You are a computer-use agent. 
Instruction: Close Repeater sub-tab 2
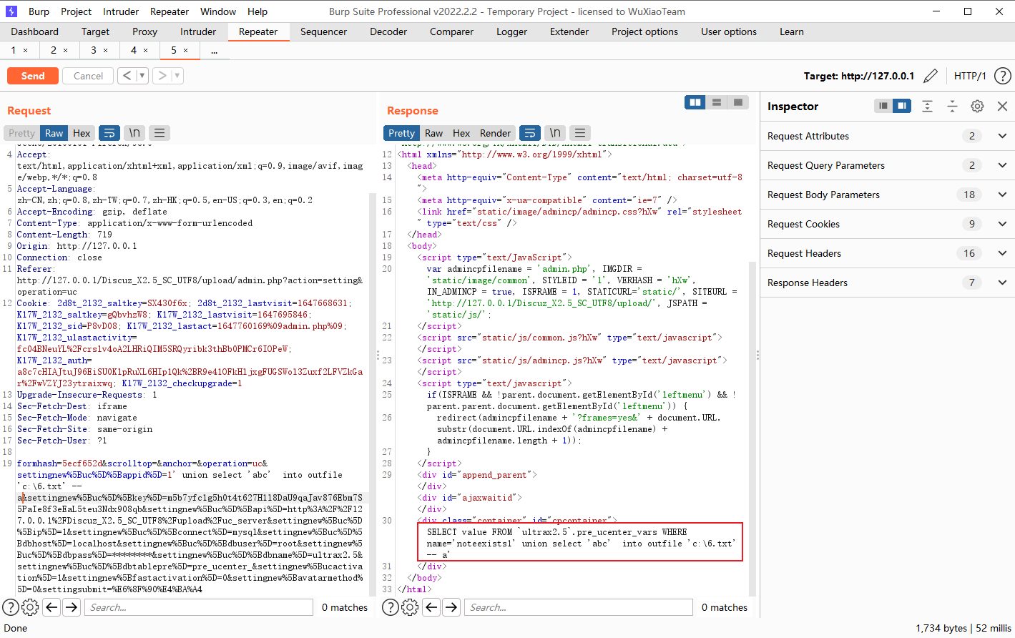point(66,50)
